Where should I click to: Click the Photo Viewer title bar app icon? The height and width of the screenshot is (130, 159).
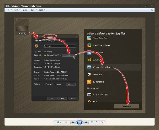[x=6, y=6]
